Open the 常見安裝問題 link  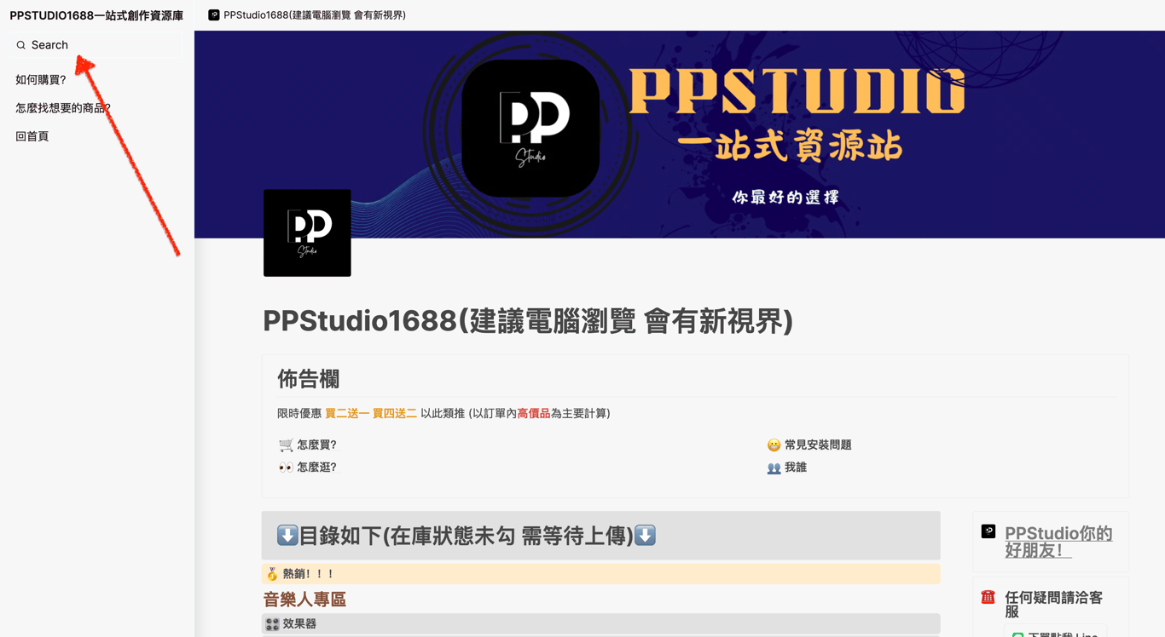pyautogui.click(x=818, y=445)
